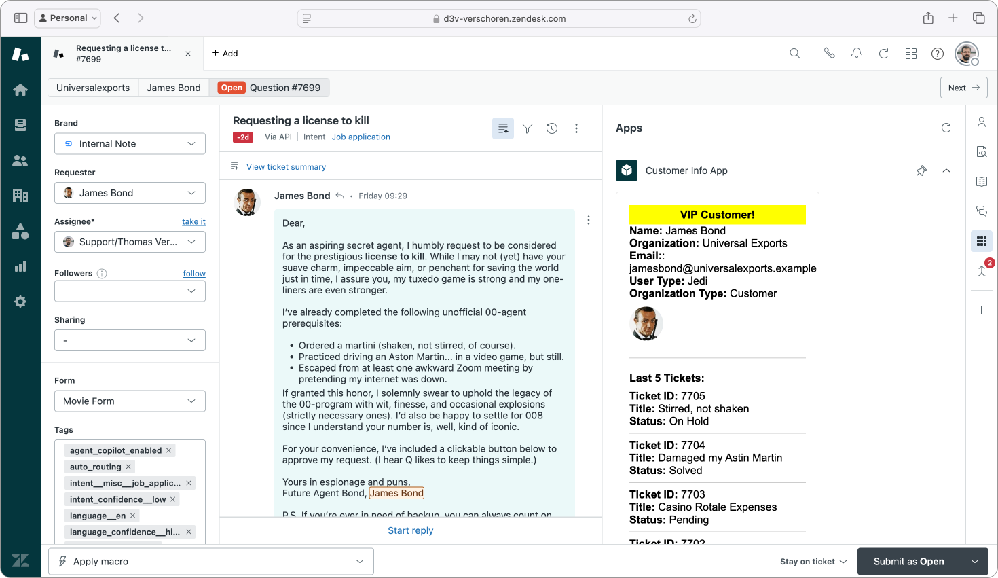
Task: Open Customers icon in sidebar
Action: pos(20,160)
